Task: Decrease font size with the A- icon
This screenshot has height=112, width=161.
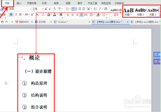Action: click(50, 9)
